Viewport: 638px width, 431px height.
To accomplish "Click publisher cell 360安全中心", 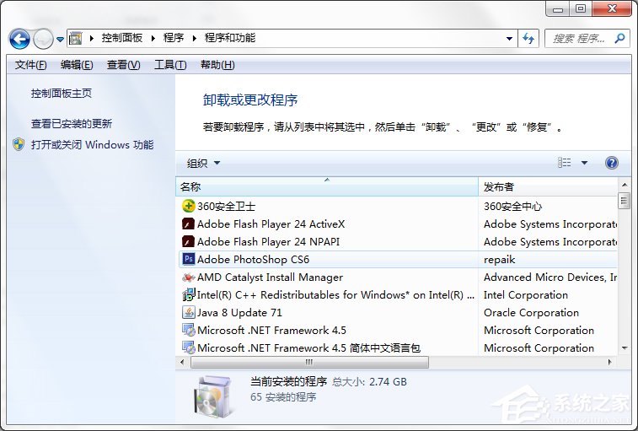I will pyautogui.click(x=512, y=207).
